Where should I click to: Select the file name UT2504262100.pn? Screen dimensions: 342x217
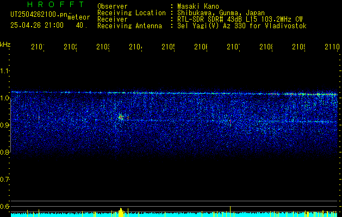[39, 15]
